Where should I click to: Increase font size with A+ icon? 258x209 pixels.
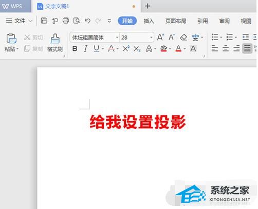point(160,37)
